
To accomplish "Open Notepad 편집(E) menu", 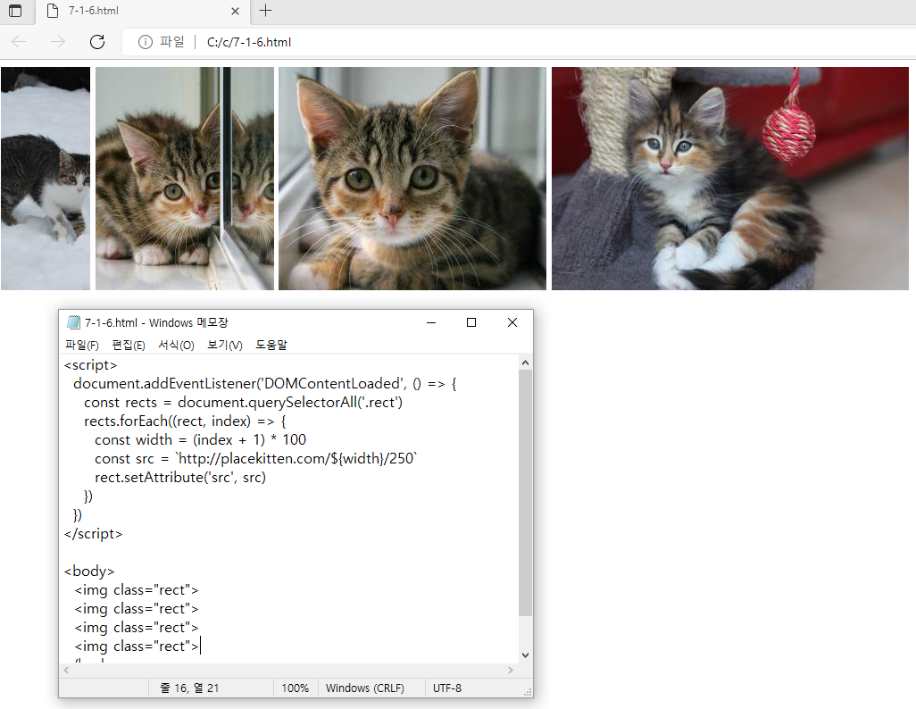I will click(x=129, y=345).
